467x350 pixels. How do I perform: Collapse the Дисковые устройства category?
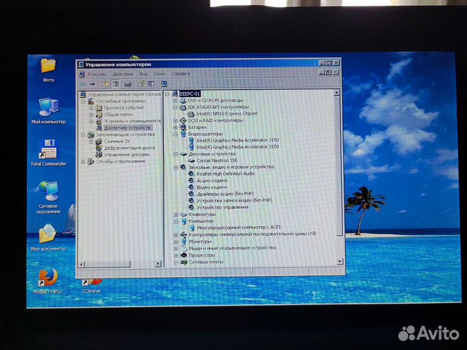(176, 154)
